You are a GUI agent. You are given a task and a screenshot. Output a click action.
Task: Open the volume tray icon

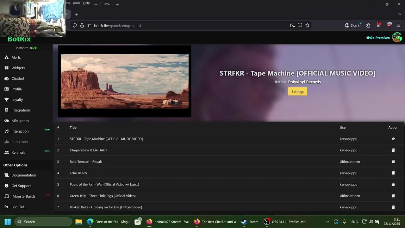pos(371,222)
